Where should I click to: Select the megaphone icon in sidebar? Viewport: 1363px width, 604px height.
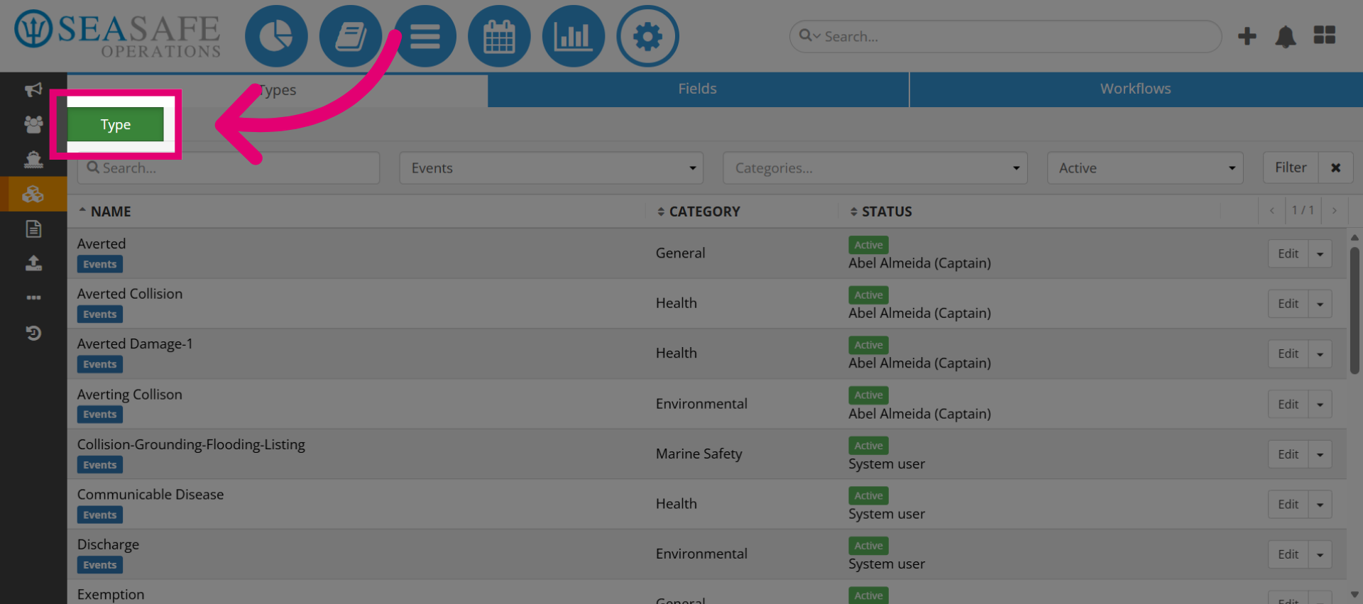click(33, 89)
